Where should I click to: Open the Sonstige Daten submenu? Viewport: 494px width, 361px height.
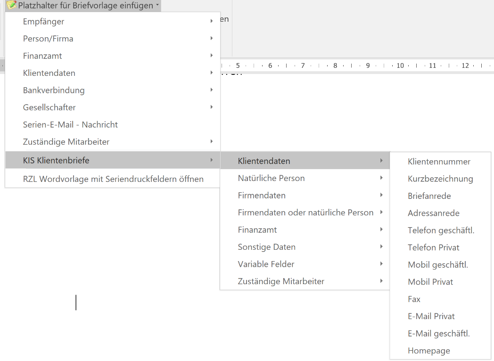(x=266, y=247)
